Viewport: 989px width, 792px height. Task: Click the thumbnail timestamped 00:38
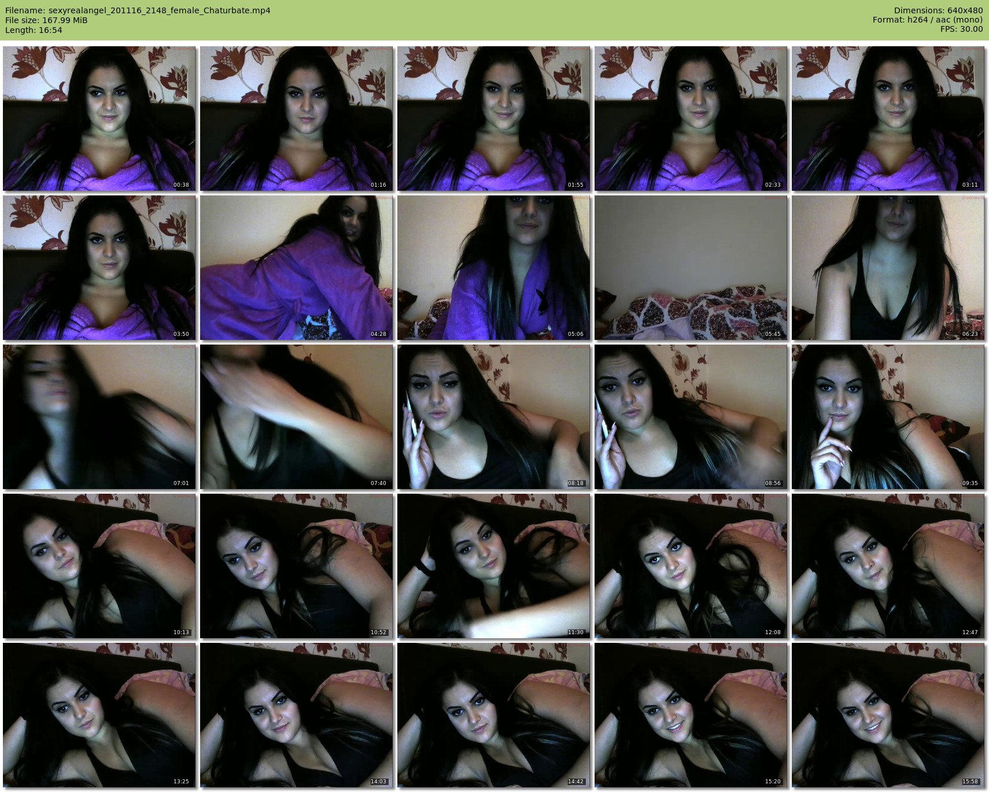tap(99, 119)
